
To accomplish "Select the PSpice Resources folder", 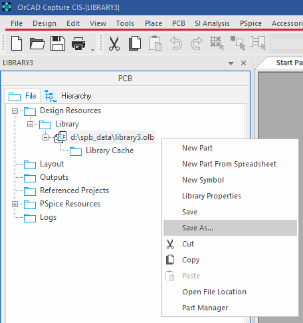I will click(x=70, y=204).
